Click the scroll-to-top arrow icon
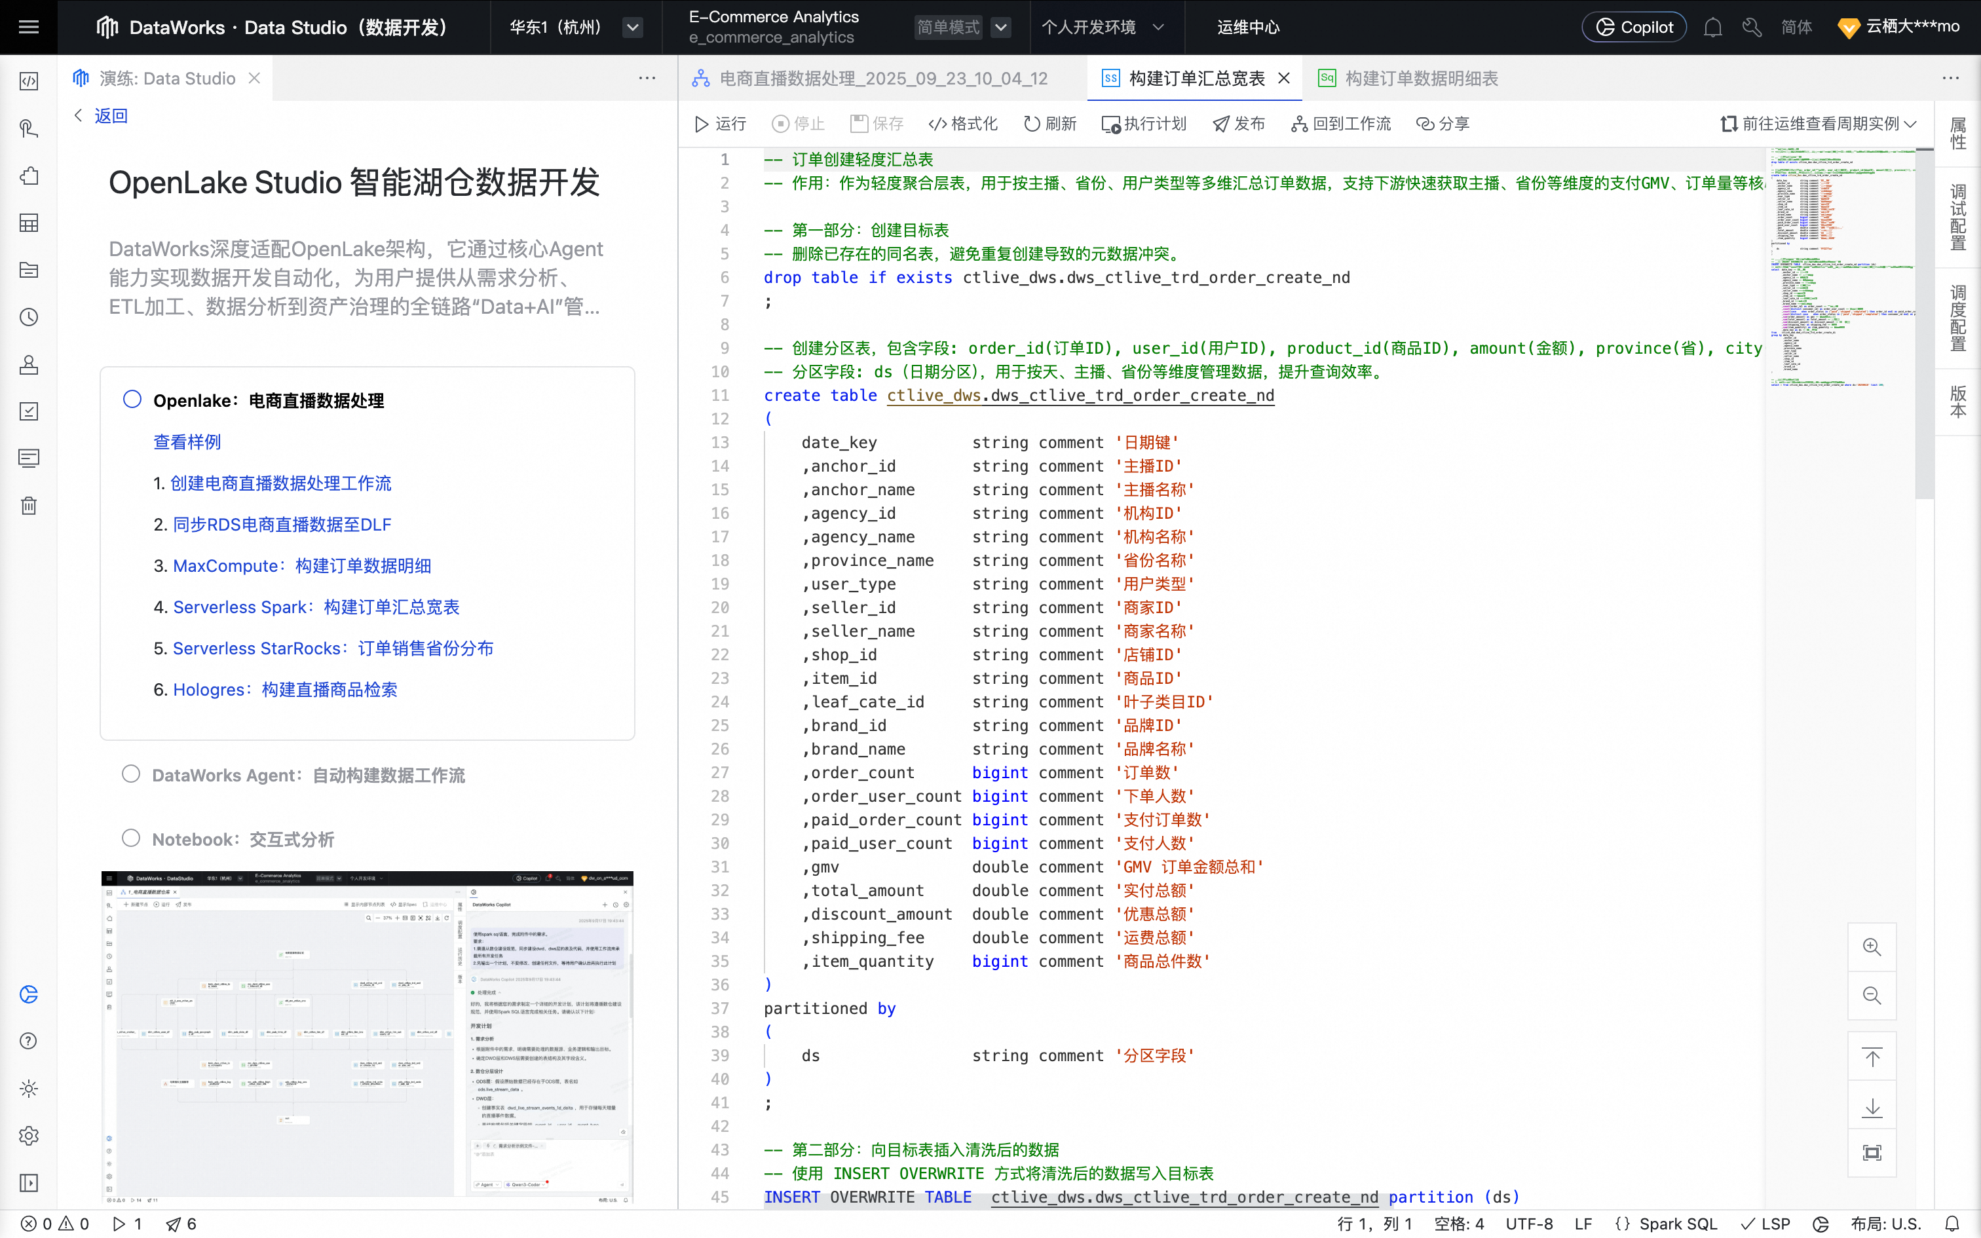 click(x=1872, y=1057)
